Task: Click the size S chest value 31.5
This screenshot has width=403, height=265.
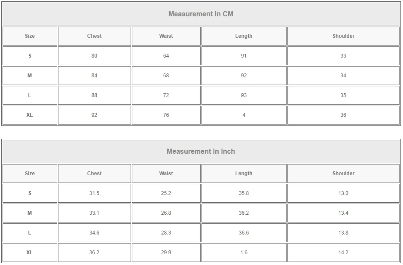Action: click(94, 193)
